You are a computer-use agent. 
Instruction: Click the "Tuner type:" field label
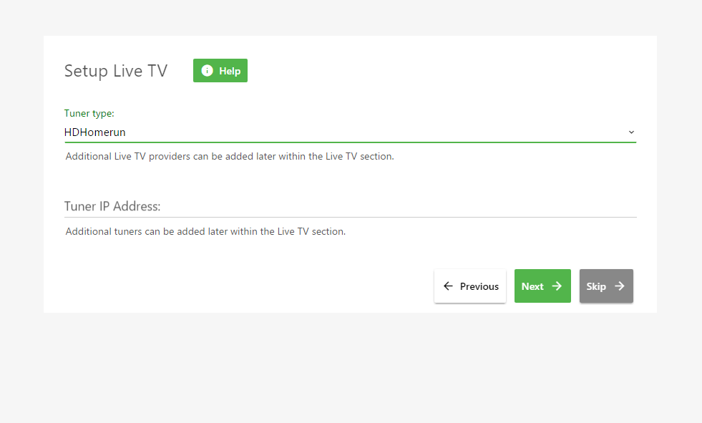[x=89, y=113]
